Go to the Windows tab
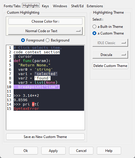The height and width of the screenshot is (158, 135). pos(60,6)
